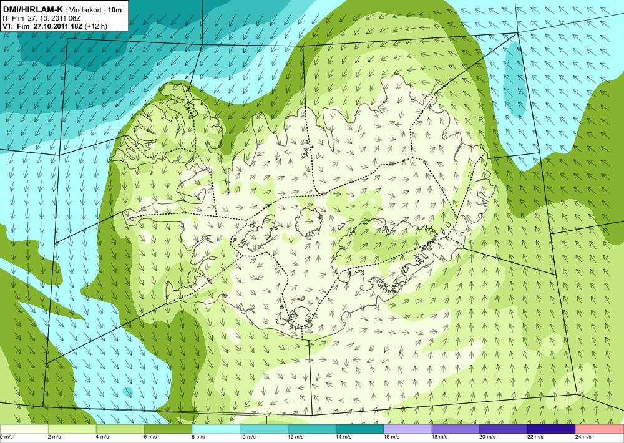Select the '20 m/s' legend label
Screen dimensions: 624x443
click(x=487, y=437)
